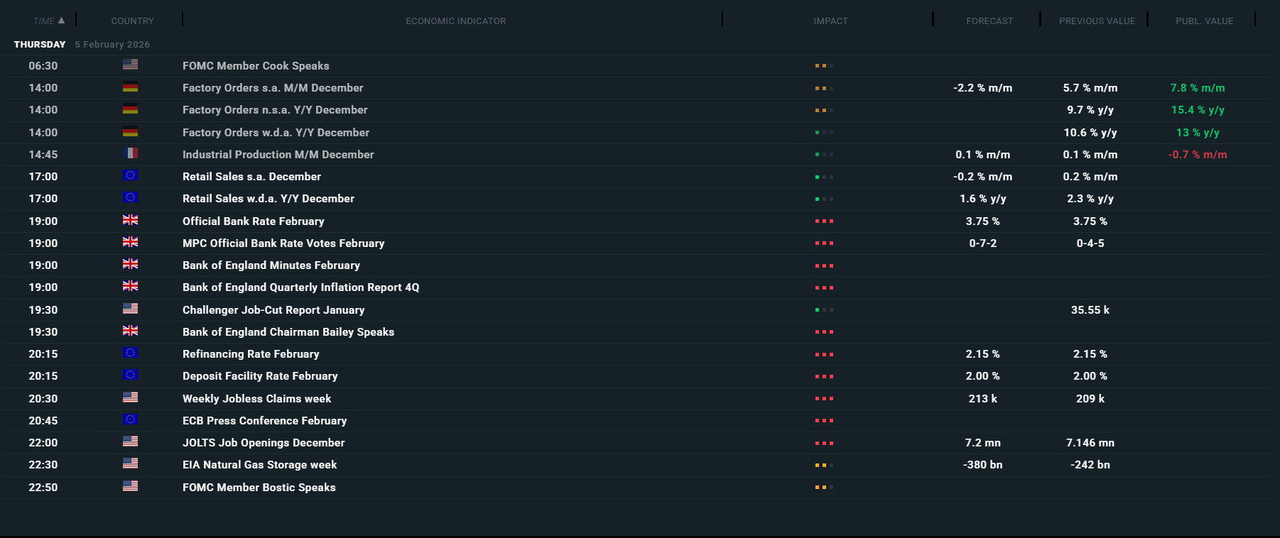Click the Impact column header
This screenshot has height=538, width=1280.
click(830, 21)
